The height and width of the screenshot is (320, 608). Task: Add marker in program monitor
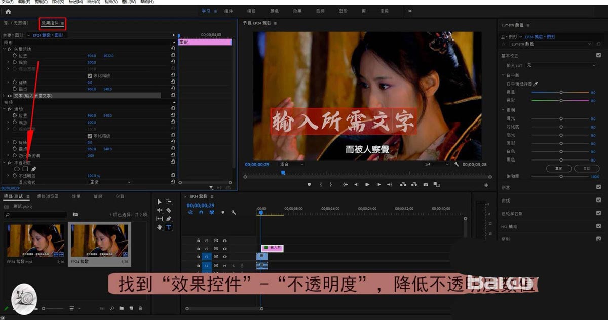[309, 185]
